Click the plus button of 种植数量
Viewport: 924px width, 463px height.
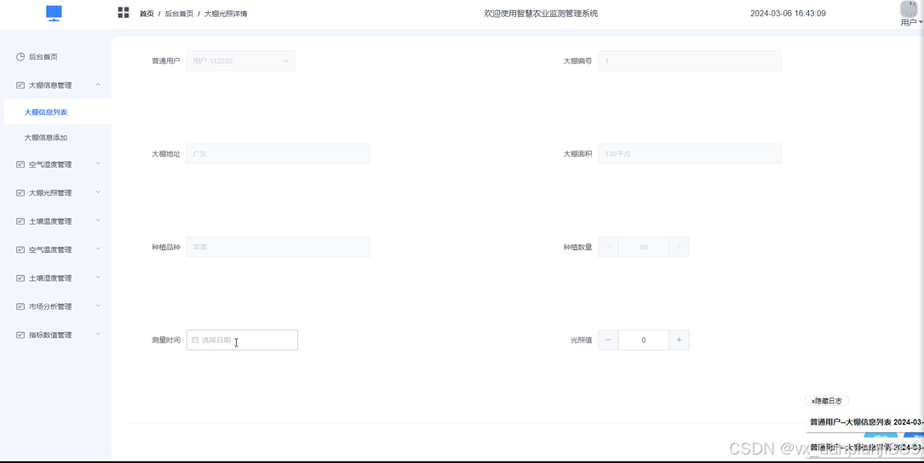[x=679, y=247]
